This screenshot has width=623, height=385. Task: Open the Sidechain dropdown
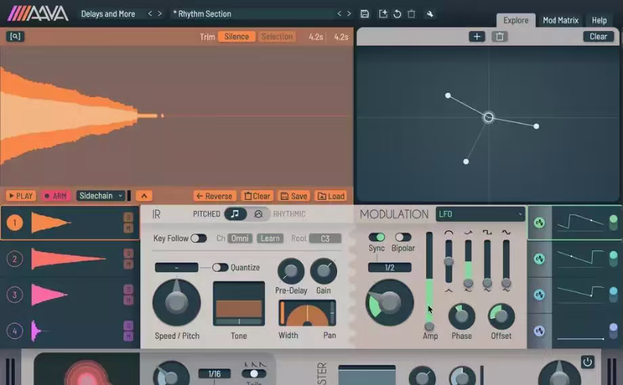click(x=100, y=196)
